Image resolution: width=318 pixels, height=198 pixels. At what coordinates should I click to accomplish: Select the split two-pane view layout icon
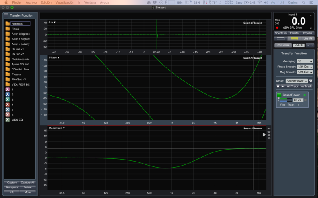click(294, 38)
